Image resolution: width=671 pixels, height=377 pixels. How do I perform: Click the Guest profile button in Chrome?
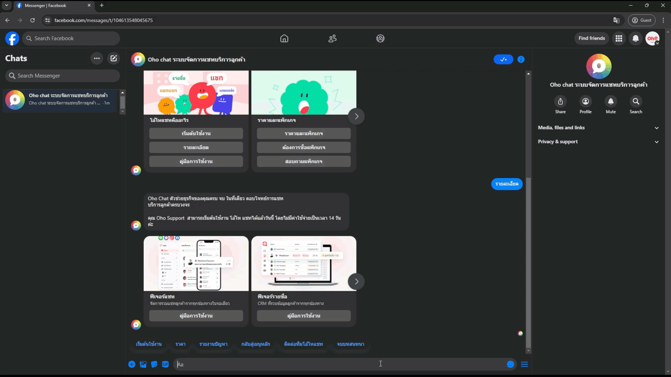click(642, 20)
